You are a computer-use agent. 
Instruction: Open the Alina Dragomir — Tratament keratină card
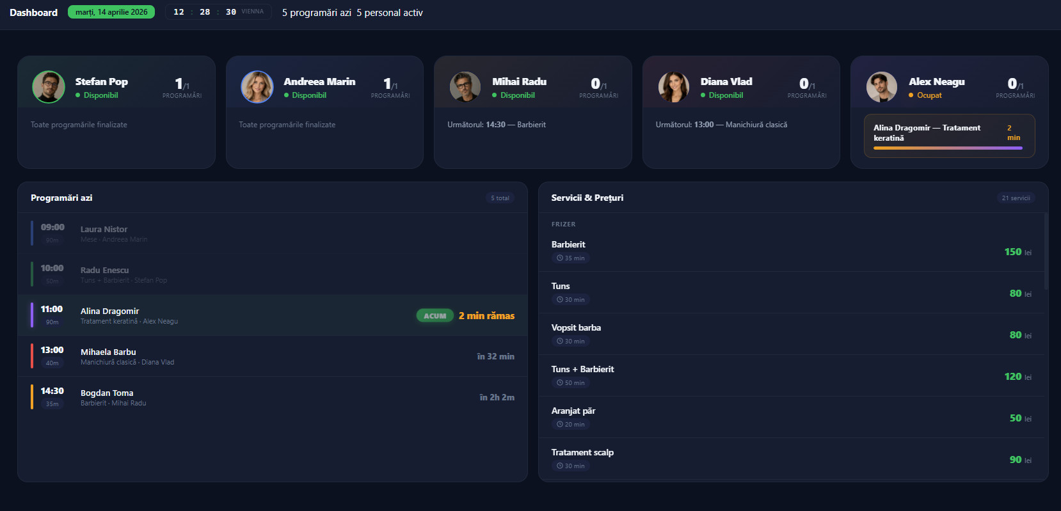pyautogui.click(x=950, y=136)
